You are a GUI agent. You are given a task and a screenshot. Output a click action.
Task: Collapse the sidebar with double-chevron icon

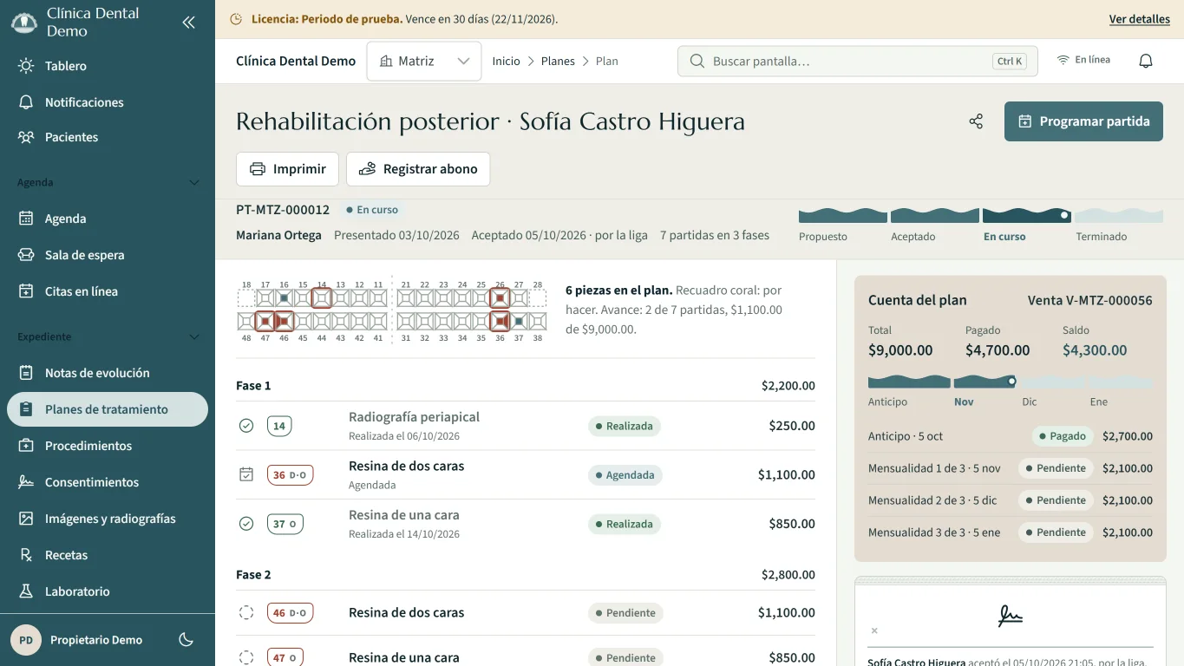188,23
